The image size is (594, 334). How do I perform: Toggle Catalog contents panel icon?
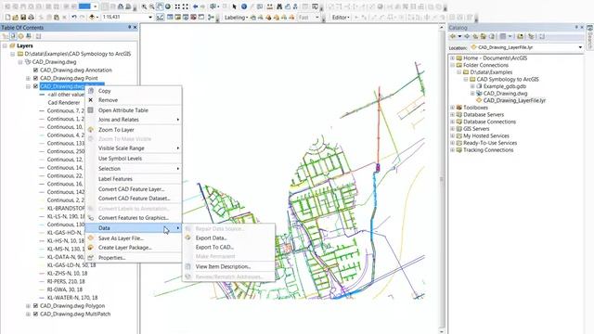point(531,36)
